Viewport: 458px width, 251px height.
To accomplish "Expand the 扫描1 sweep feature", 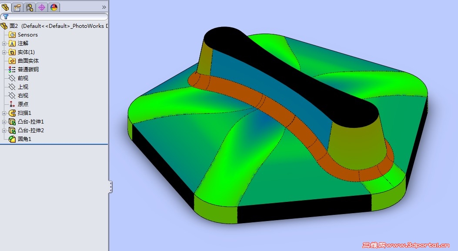I will tap(4, 113).
